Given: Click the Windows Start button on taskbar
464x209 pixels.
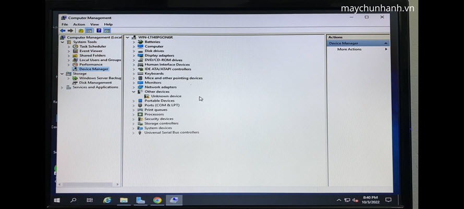Looking at the screenshot, I should click(x=57, y=200).
